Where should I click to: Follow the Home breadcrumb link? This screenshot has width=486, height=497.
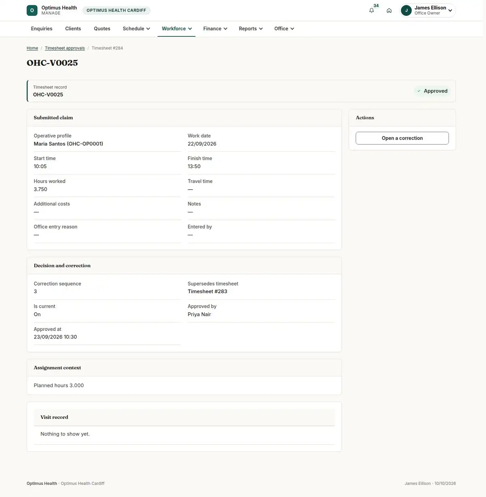32,48
